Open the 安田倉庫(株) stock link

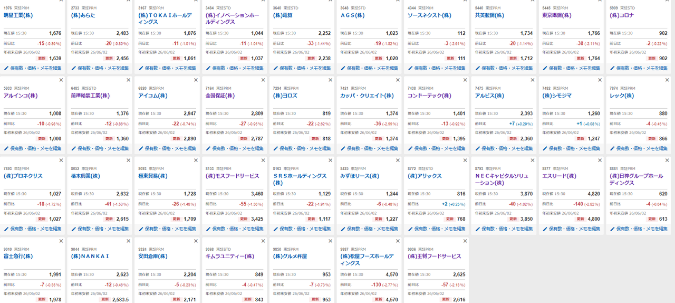(153, 256)
